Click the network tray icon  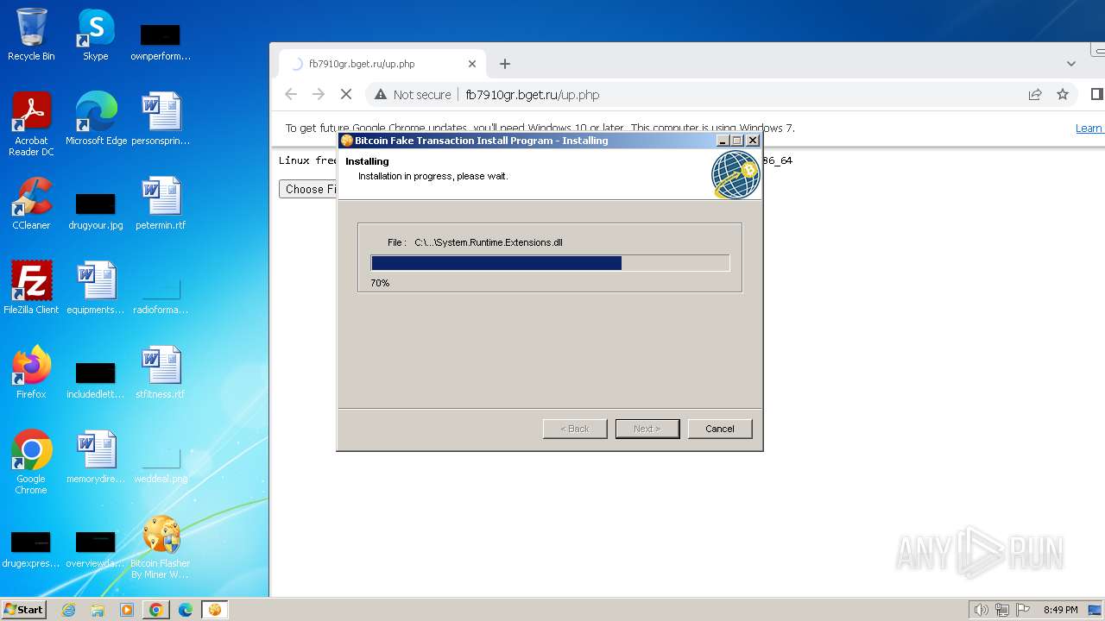coord(1002,610)
